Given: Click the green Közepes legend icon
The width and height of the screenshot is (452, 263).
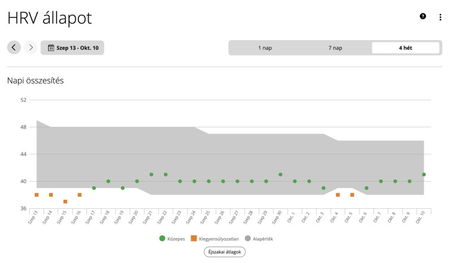Looking at the screenshot, I should click(x=162, y=239).
